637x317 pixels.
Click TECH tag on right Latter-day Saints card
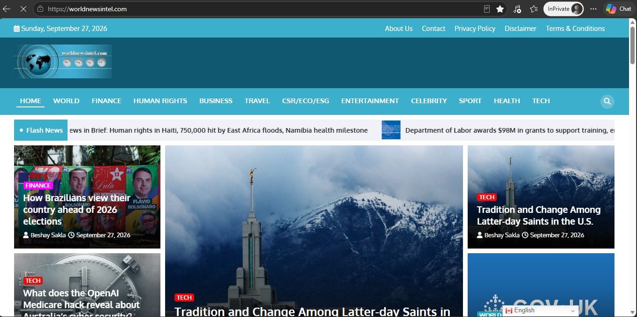[486, 197]
